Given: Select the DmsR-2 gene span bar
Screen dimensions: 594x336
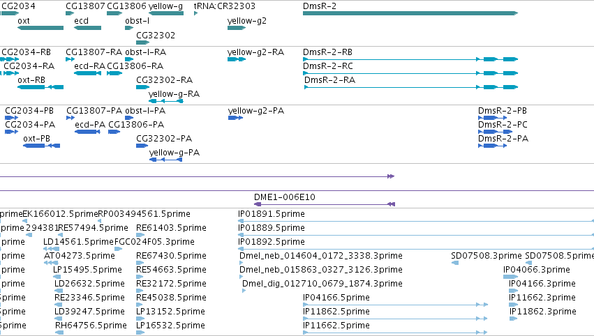Looking at the screenshot, I should (410, 13).
